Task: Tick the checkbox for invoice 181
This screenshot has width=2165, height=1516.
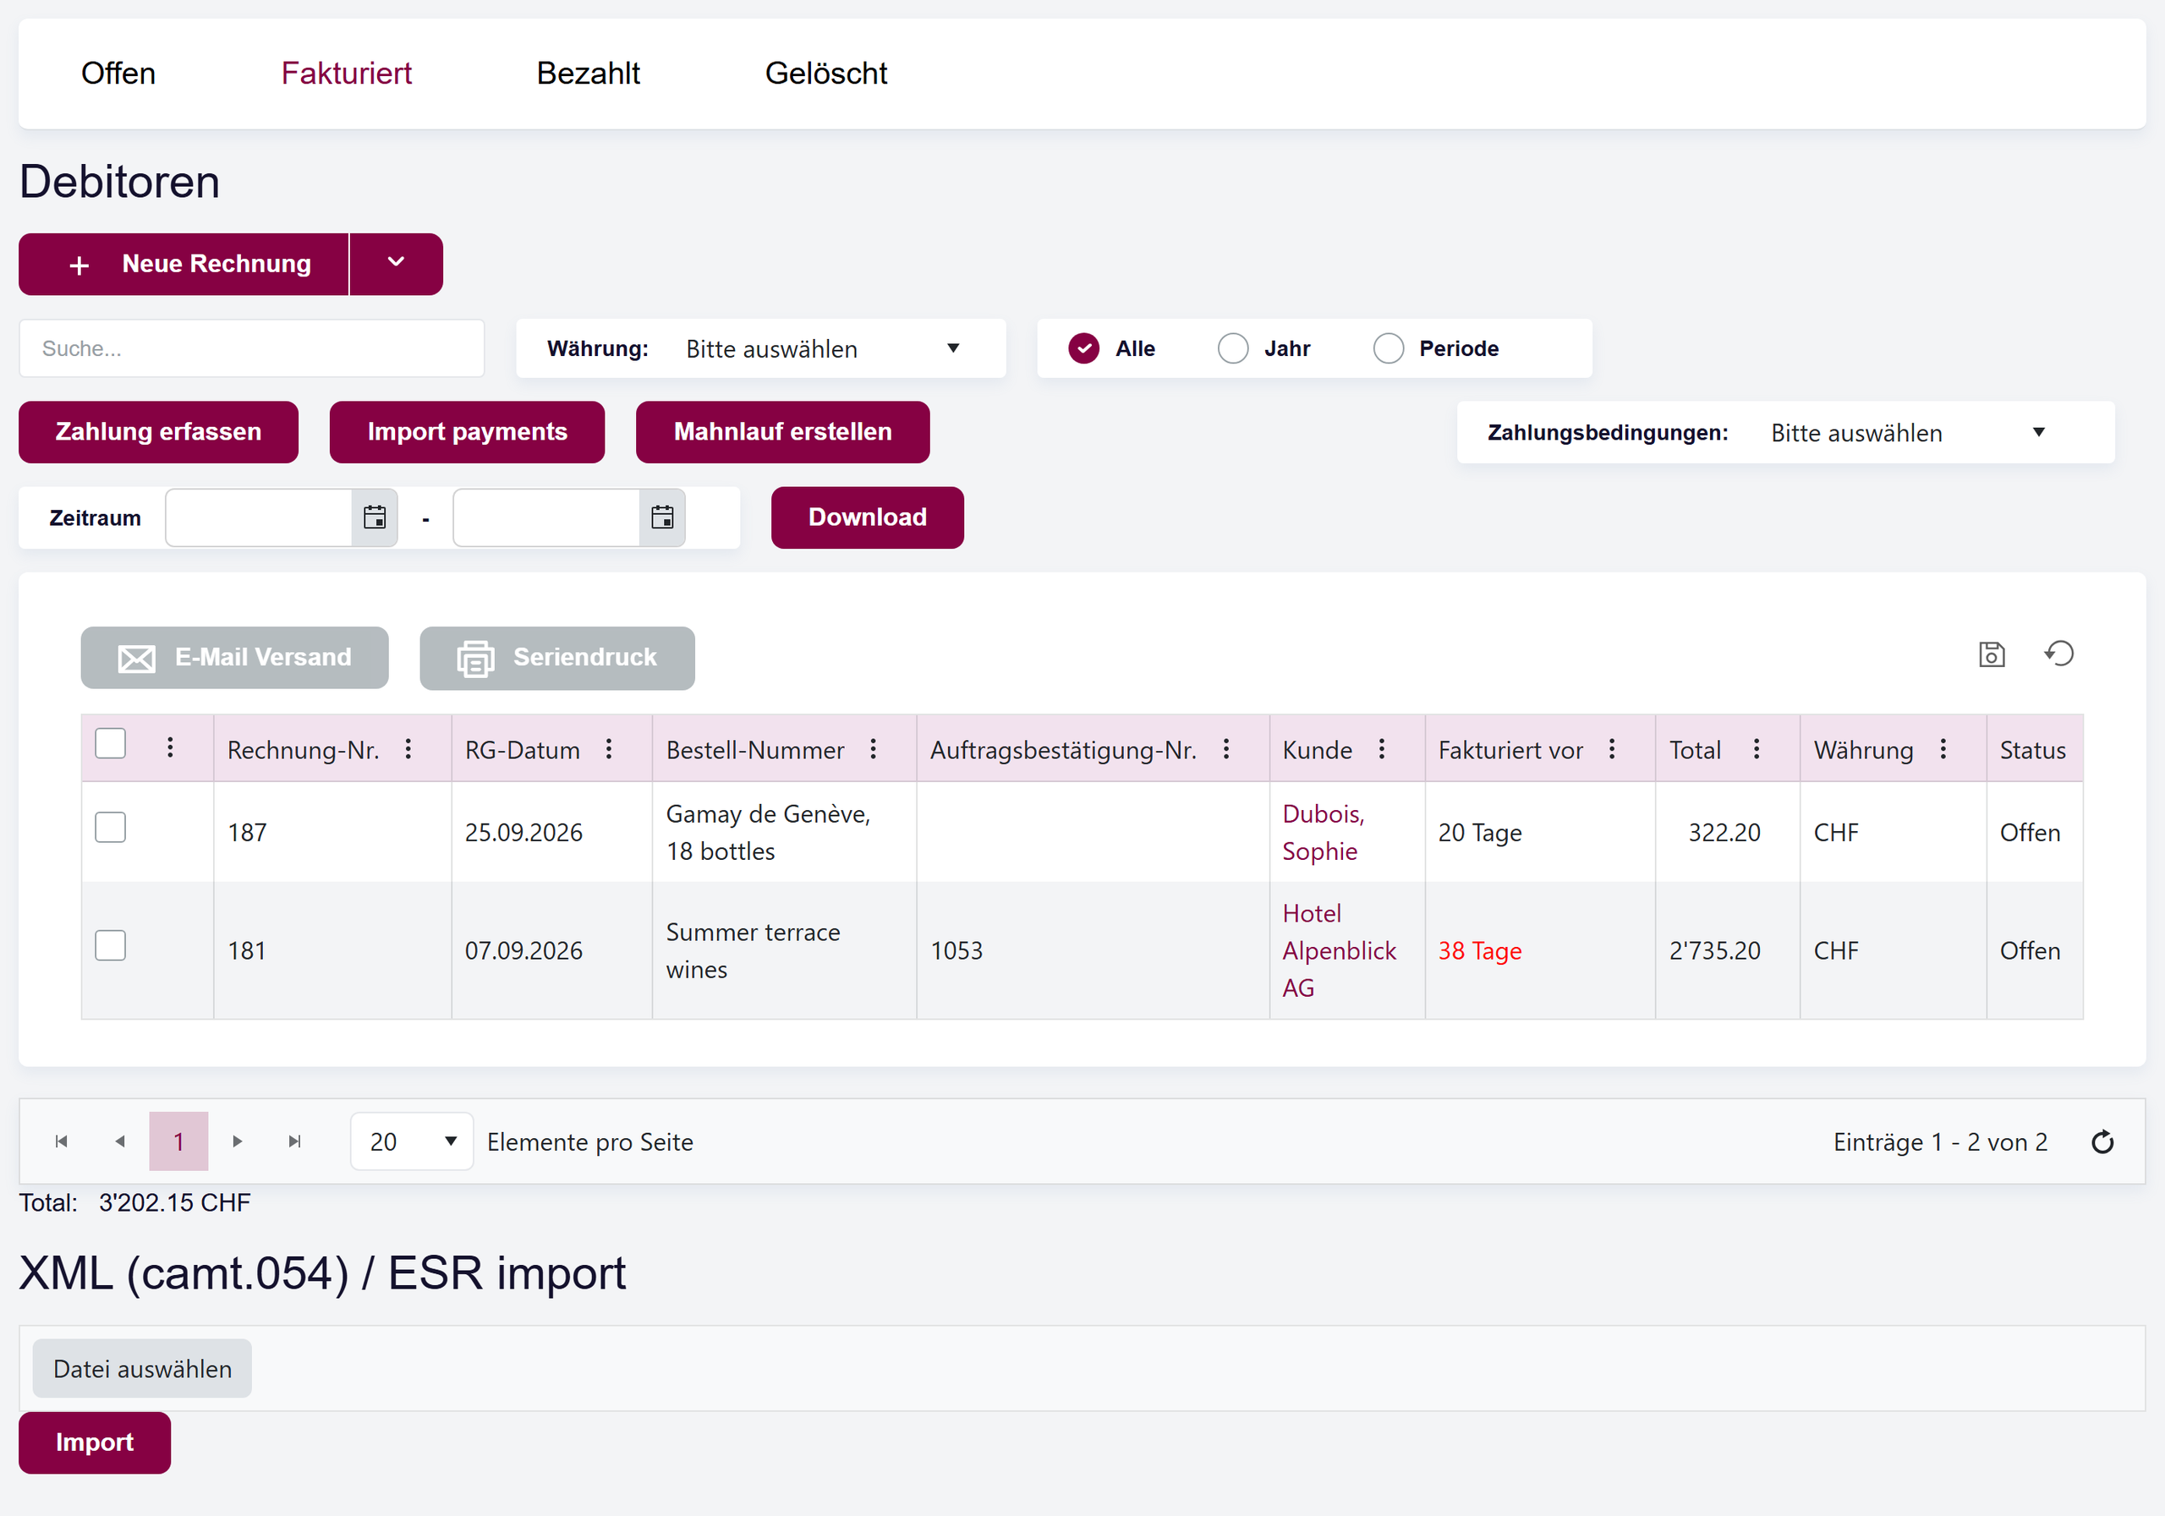Action: point(110,945)
